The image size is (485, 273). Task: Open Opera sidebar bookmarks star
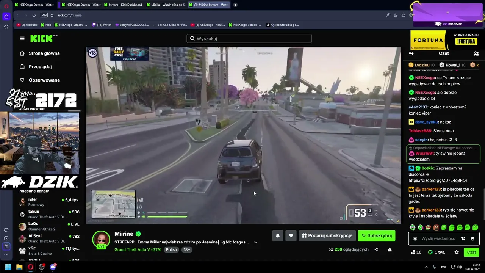click(6, 27)
